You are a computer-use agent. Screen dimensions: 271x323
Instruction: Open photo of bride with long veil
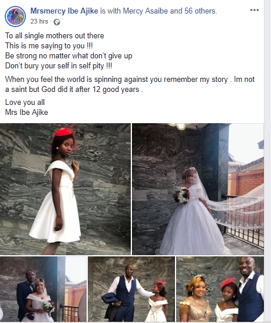pos(198,189)
